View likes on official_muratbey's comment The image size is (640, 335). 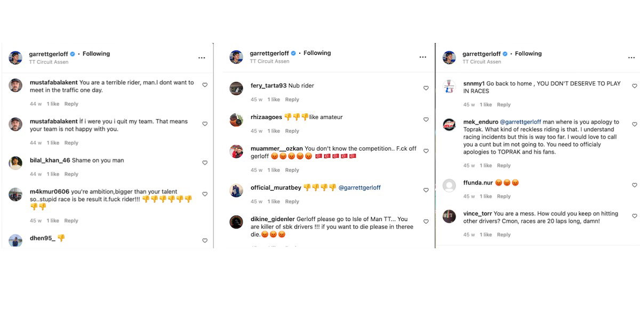click(275, 201)
